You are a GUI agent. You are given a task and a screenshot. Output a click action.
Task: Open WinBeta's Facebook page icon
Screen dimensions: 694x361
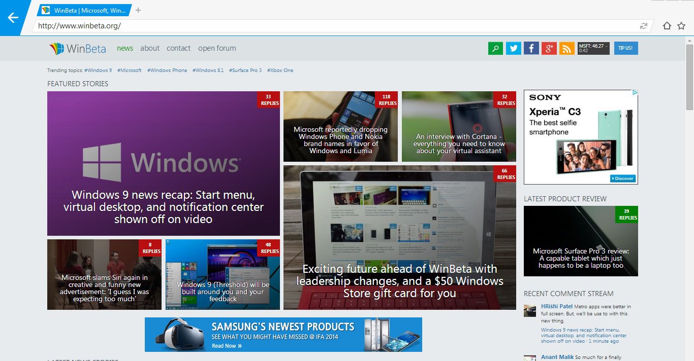[531, 48]
